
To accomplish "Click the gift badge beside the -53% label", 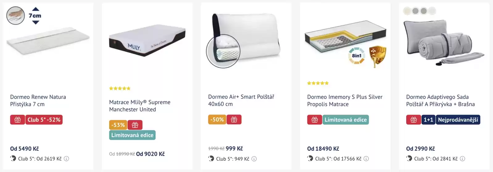I will (x=135, y=125).
